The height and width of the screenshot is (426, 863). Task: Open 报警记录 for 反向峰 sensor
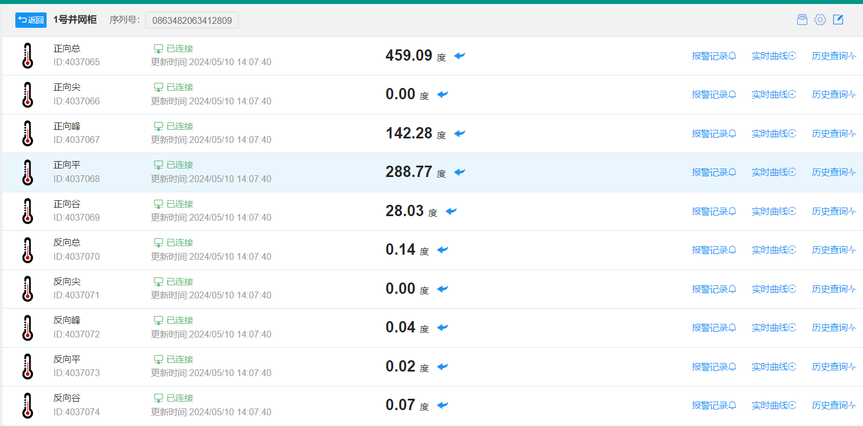click(x=714, y=327)
